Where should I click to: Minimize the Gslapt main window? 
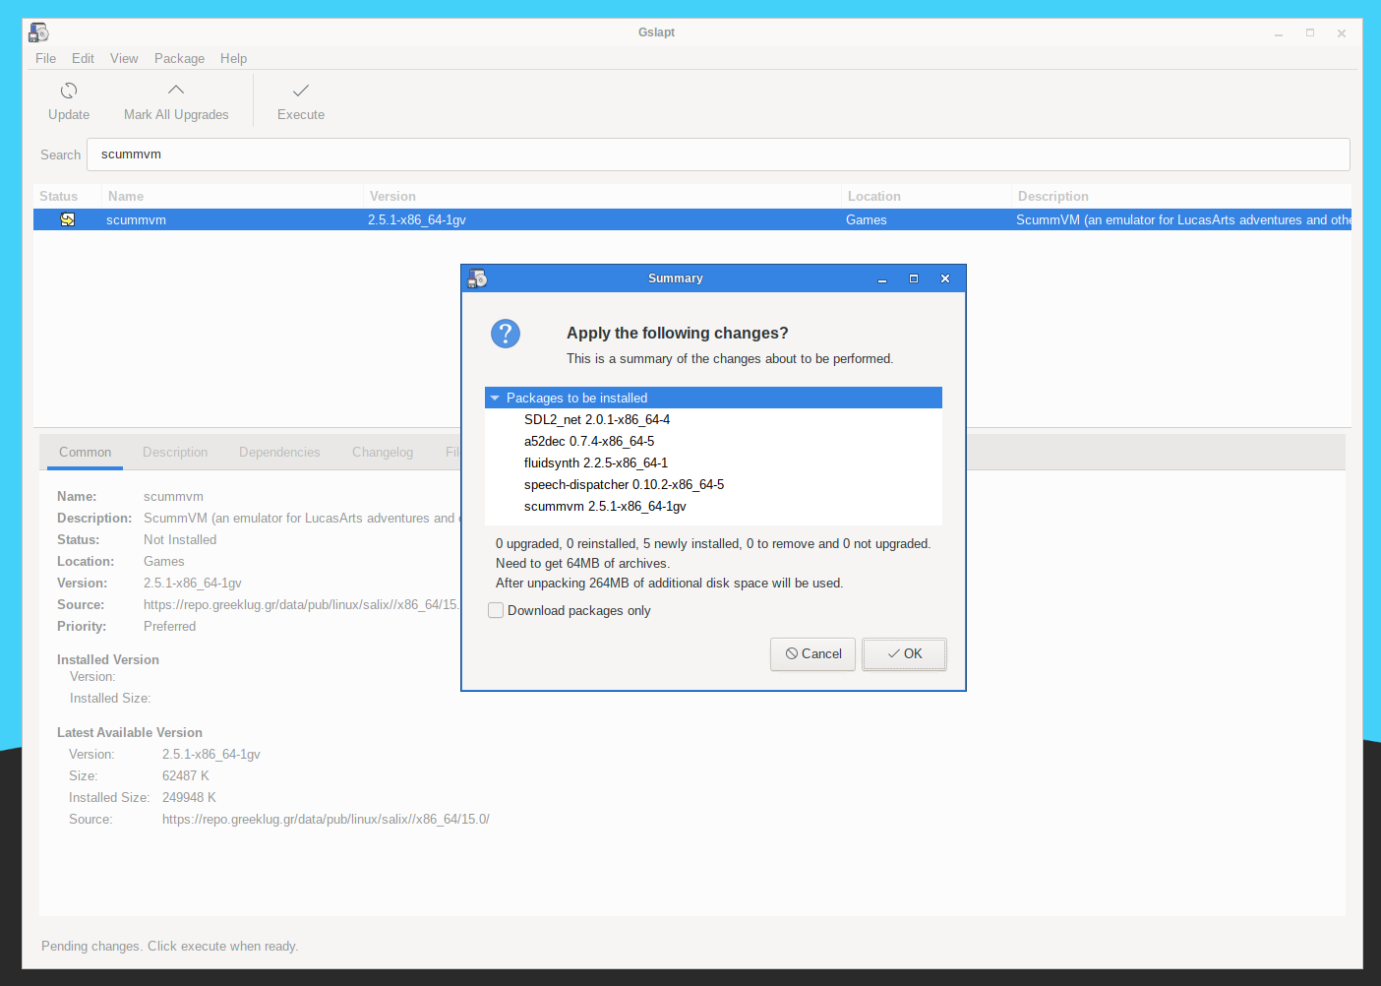point(1279,33)
